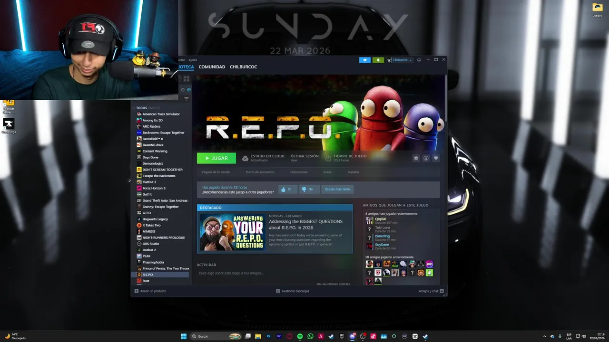Open Discord from the taskbar

[x=352, y=336]
